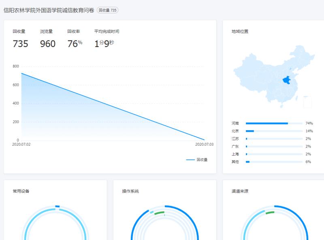
Task: Click the green arc in the 渠道来源 donut chart
Action: pos(270,212)
